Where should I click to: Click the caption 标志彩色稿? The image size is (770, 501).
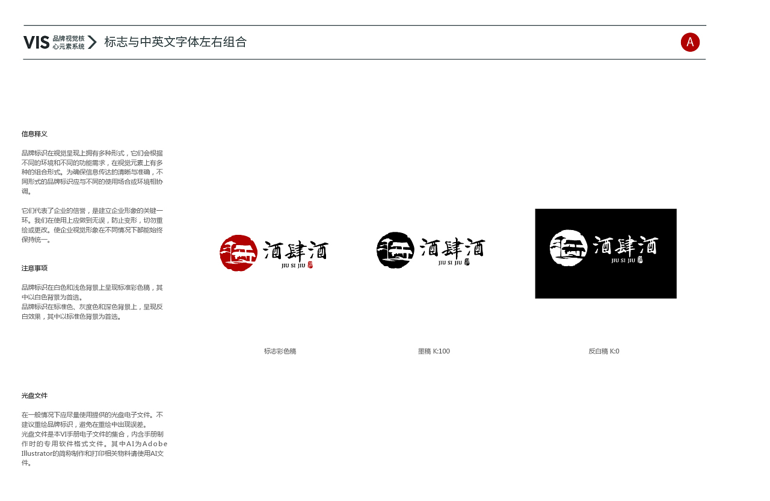pos(280,351)
